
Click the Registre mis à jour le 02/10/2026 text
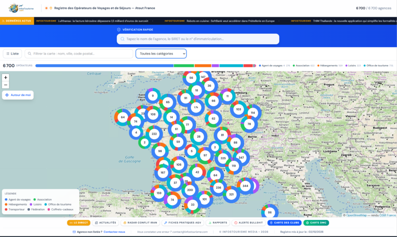click(x=302, y=232)
